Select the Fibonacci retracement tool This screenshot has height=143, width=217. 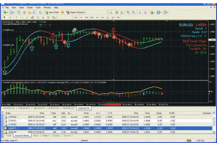pyautogui.click(x=37, y=17)
